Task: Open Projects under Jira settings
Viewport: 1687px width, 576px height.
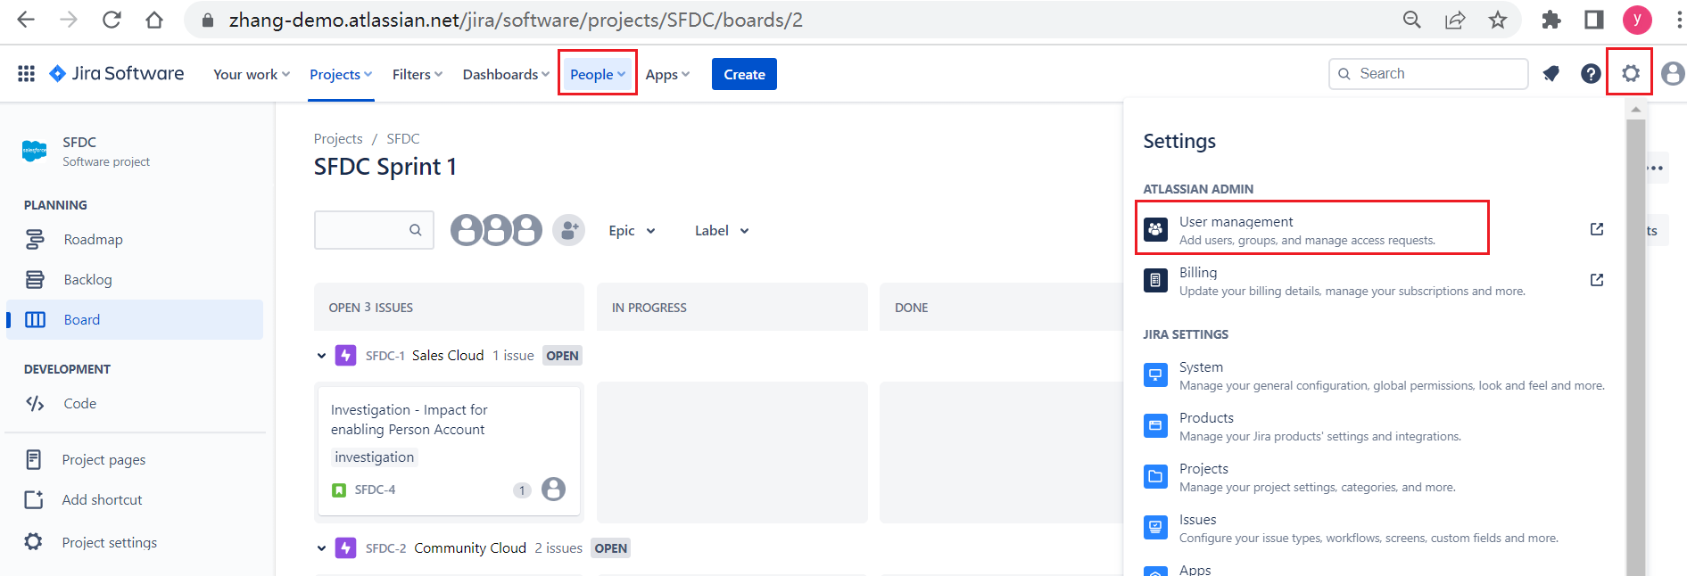Action: (x=1374, y=477)
